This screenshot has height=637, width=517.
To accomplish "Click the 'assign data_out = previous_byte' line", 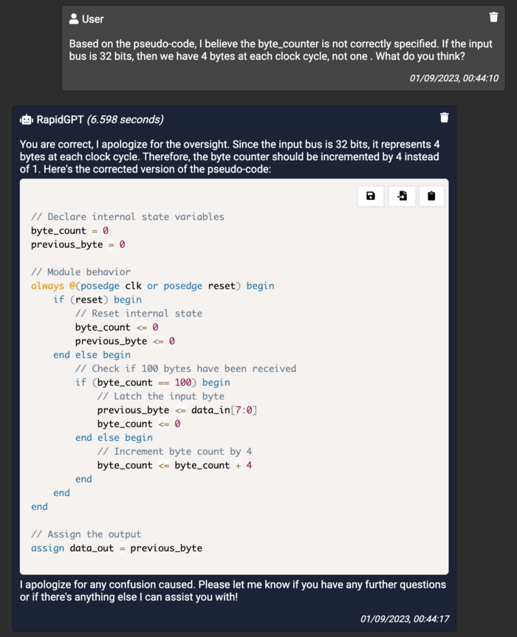I will click(117, 548).
